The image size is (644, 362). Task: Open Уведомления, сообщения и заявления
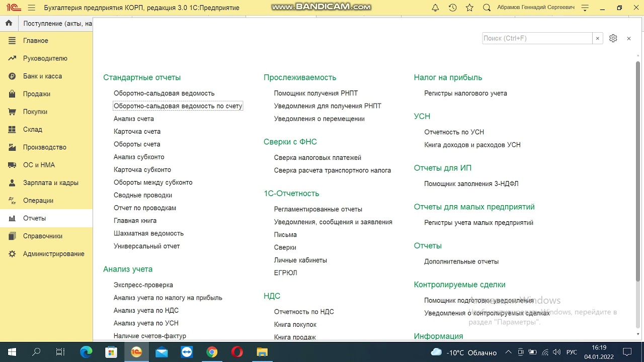[333, 222]
